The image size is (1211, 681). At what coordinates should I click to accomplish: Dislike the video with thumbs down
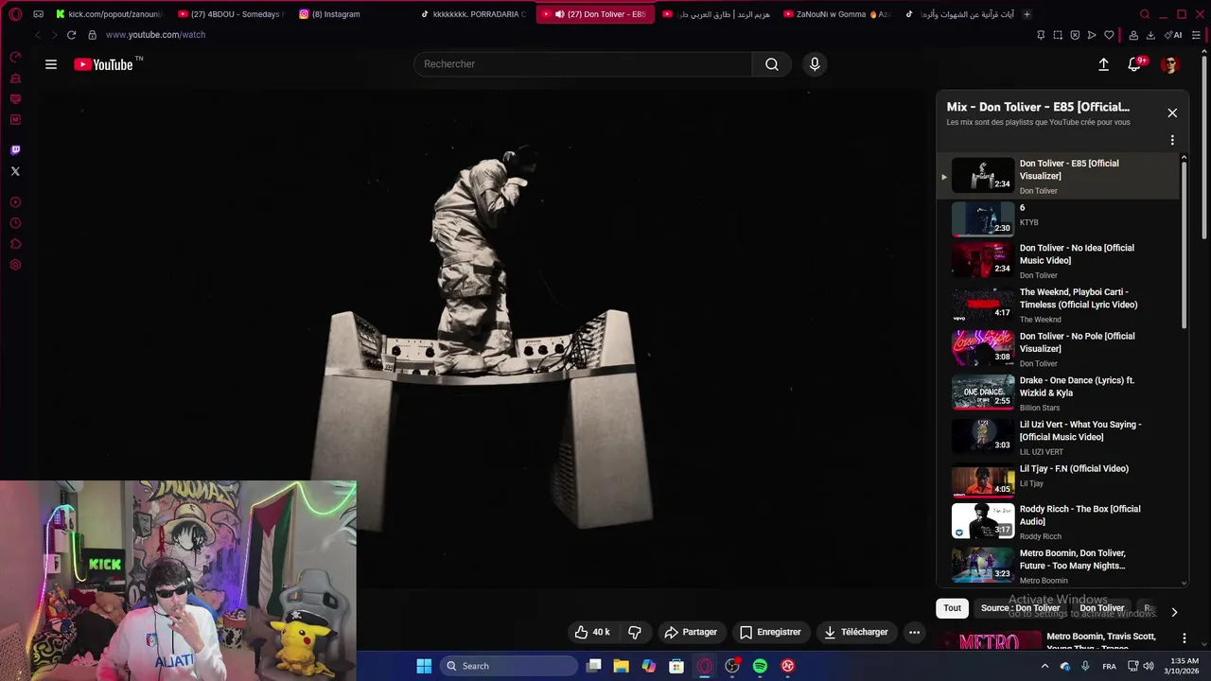tap(635, 632)
